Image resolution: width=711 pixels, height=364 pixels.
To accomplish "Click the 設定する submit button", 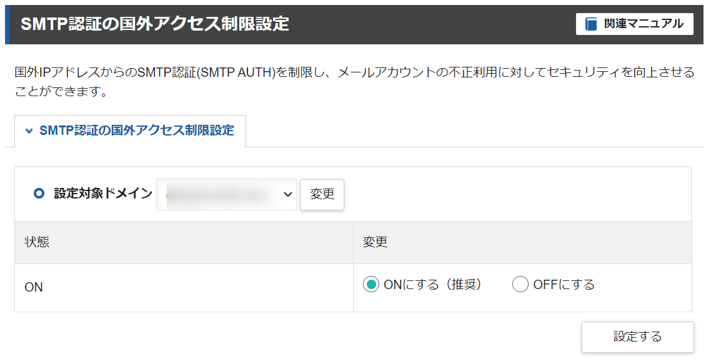I will [637, 337].
